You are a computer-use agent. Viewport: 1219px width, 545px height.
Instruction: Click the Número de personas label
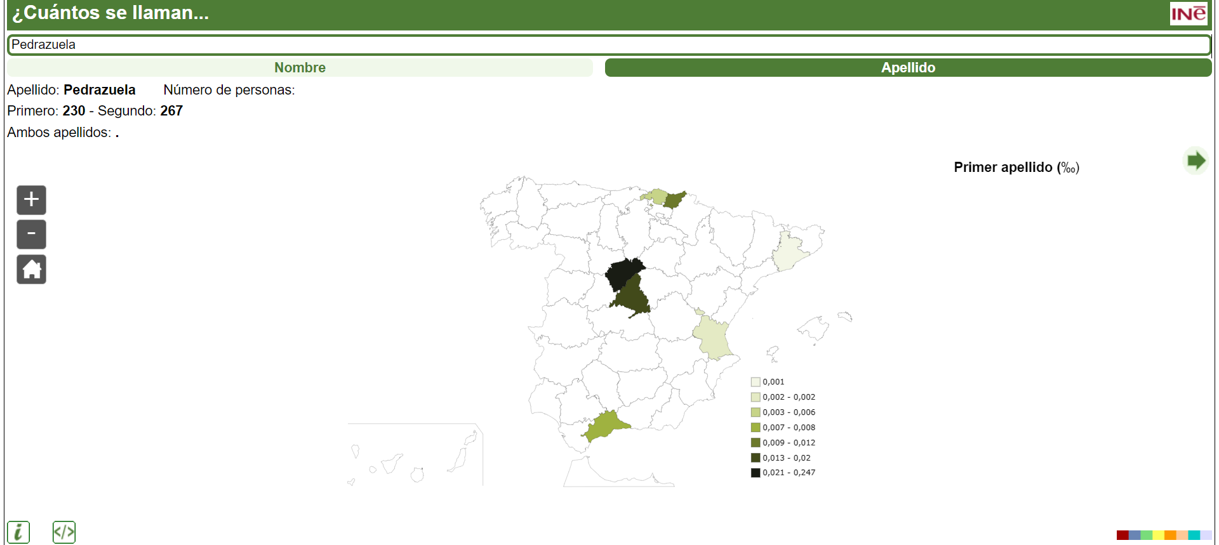(x=229, y=90)
